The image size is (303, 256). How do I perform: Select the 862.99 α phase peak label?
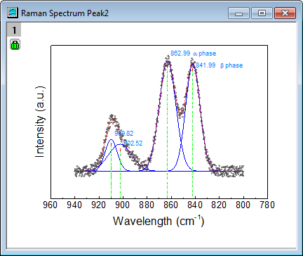193,53
